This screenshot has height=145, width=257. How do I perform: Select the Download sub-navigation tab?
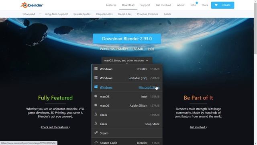coord(29,14)
